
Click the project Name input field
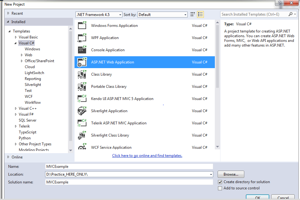click(x=129, y=167)
